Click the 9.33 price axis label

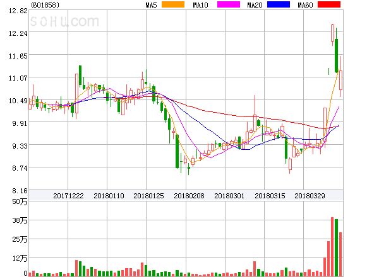click(x=20, y=145)
